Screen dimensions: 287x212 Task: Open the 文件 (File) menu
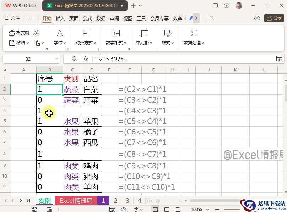12,18
